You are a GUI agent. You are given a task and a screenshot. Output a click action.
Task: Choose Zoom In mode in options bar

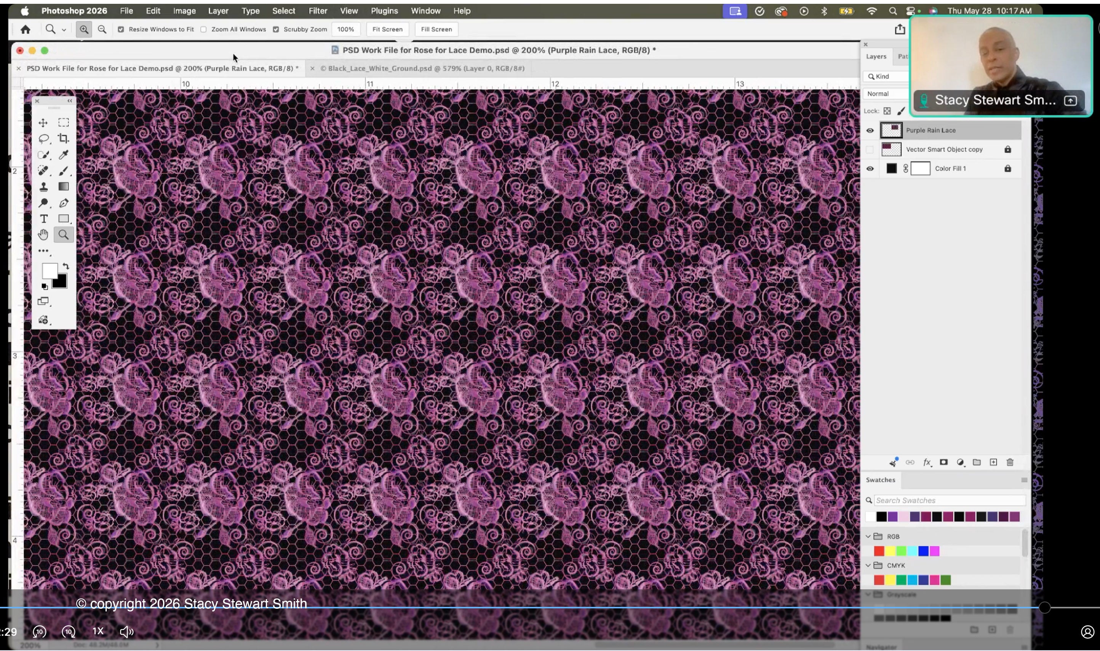pos(84,29)
